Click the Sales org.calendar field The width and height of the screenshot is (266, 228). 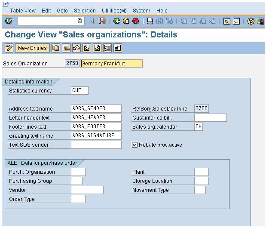point(198,127)
